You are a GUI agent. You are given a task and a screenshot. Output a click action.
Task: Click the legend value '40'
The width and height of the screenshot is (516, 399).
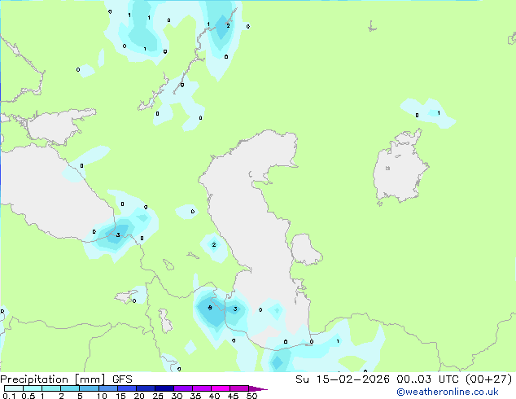[x=214, y=396]
